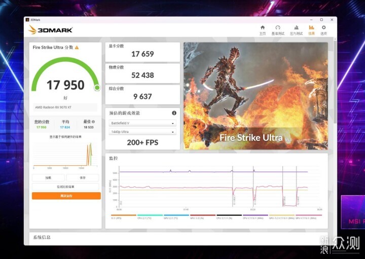Click the vertical scrollbar of the 3DMark window
Viewport: 365px width, 259px height.
pyautogui.click(x=335, y=82)
